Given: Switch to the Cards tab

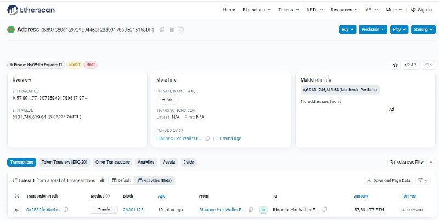Looking at the screenshot, I should (189, 162).
